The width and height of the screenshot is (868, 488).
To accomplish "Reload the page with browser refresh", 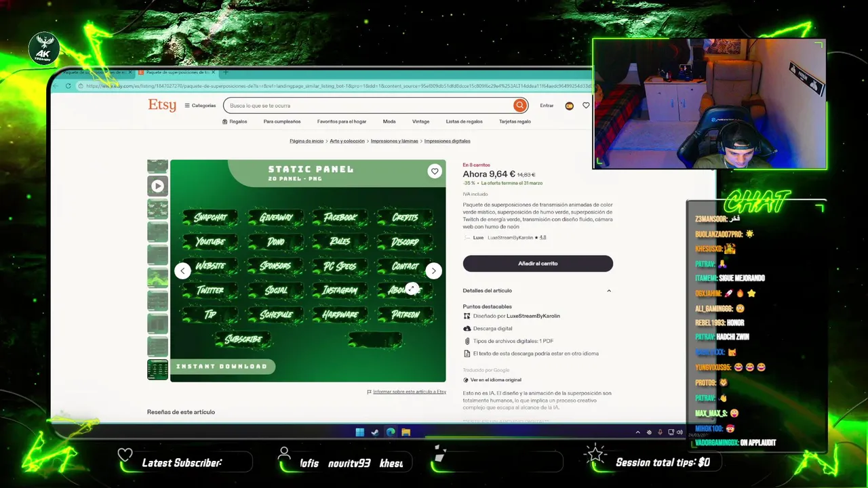I will pyautogui.click(x=68, y=86).
